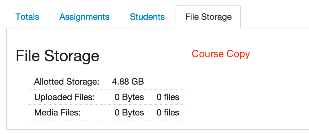Click Media Files 0 Bytes value
The image size is (309, 134).
coord(129,113)
